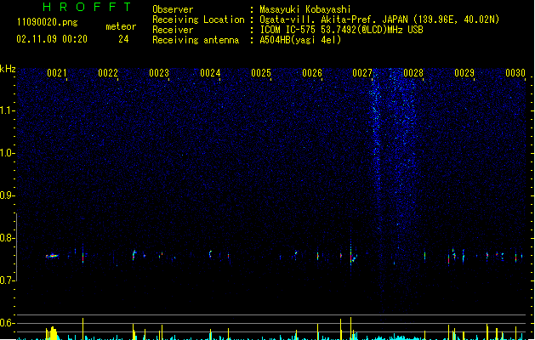Select the A504HB(yagi 4el) antenna text

[x=300, y=40]
